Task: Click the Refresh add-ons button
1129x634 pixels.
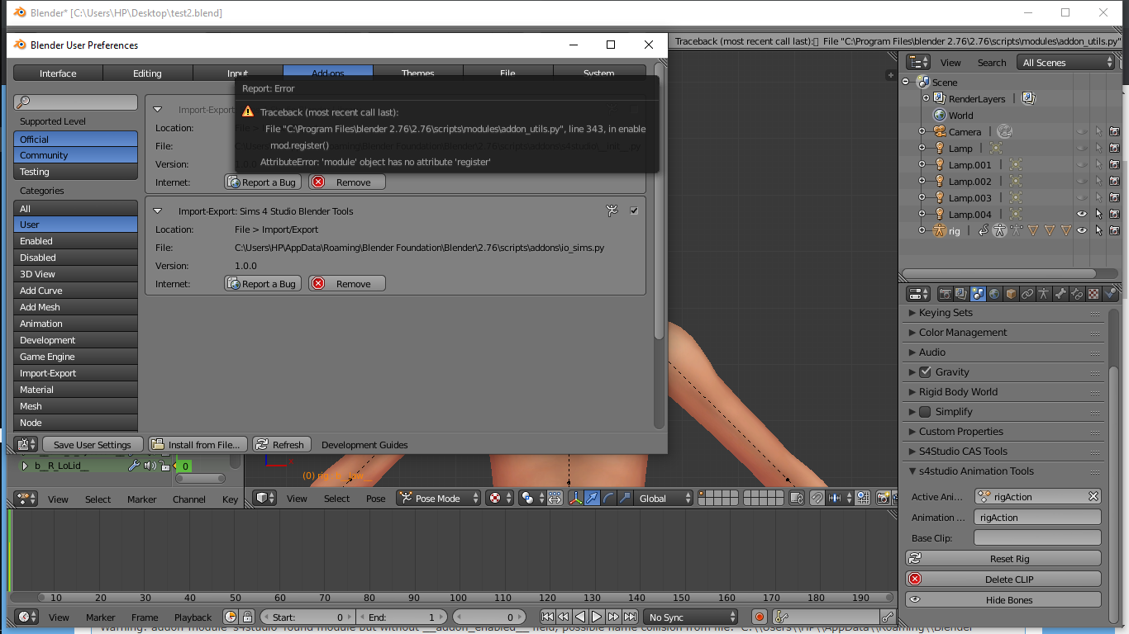Action: [x=281, y=444]
